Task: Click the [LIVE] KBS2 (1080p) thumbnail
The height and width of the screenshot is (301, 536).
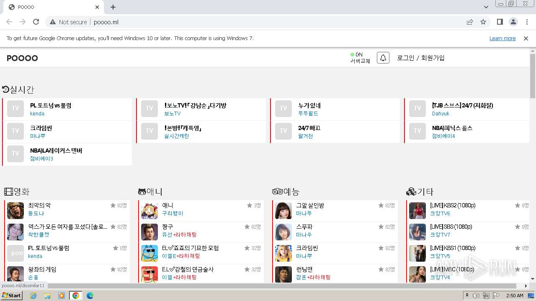Action: click(x=417, y=211)
